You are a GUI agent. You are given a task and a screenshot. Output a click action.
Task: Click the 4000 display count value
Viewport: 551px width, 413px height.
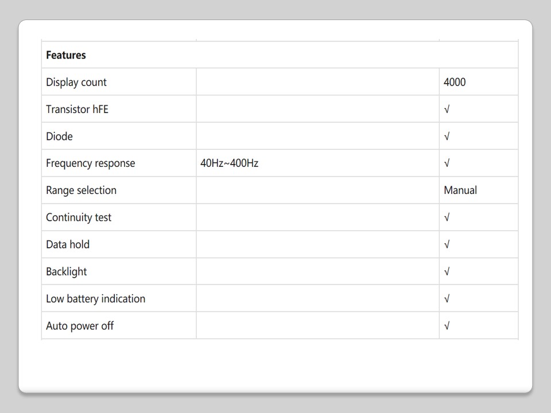point(455,82)
